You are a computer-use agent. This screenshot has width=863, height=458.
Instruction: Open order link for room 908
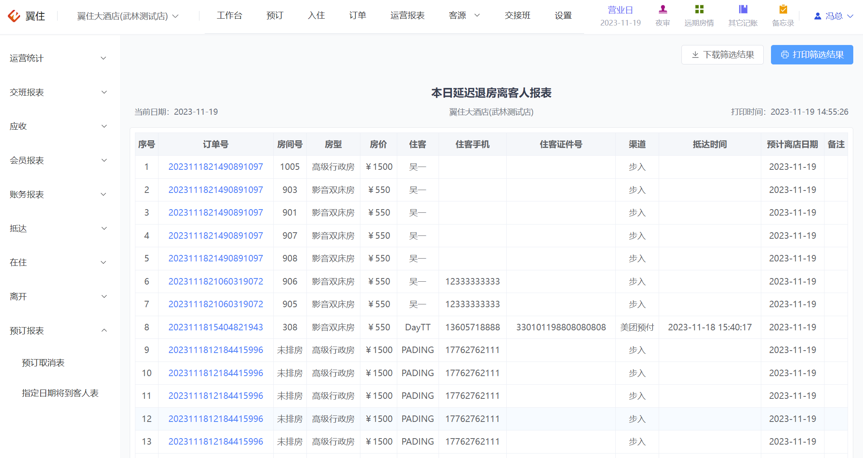click(x=216, y=258)
